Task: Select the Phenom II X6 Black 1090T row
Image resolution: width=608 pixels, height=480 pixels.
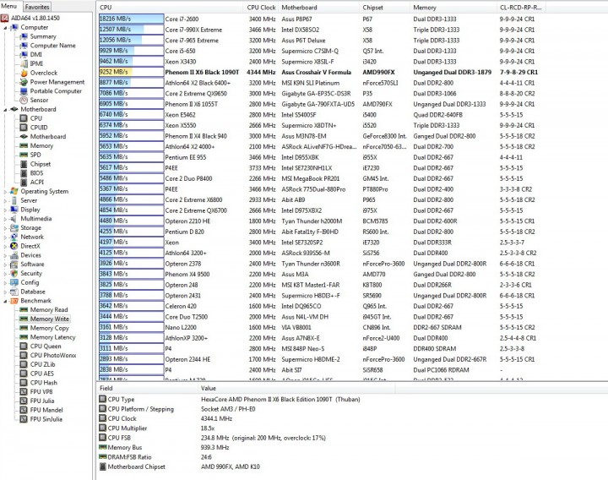Action: click(x=321, y=72)
